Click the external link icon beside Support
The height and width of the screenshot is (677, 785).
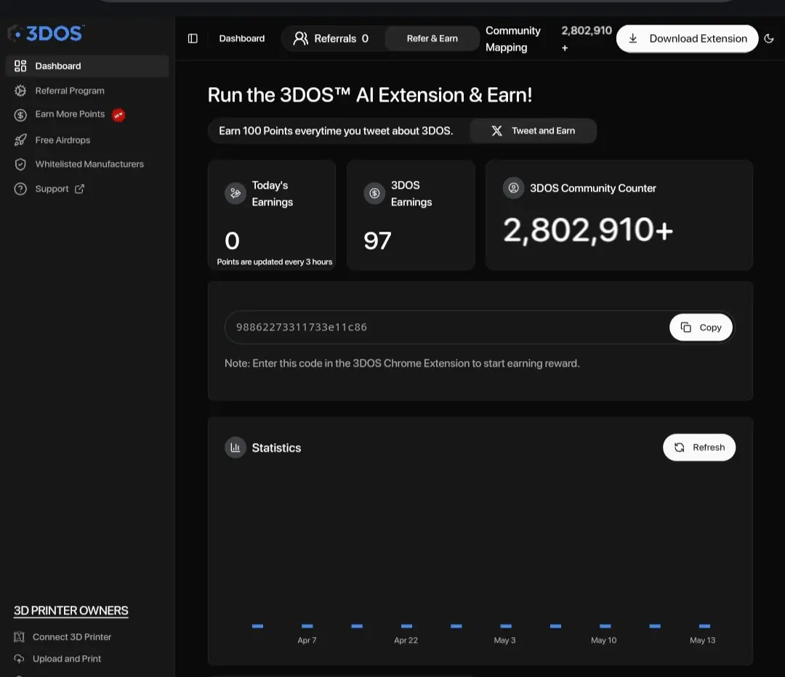(x=80, y=189)
